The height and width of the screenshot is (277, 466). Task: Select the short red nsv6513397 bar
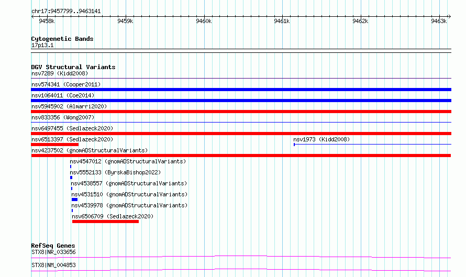(54, 145)
